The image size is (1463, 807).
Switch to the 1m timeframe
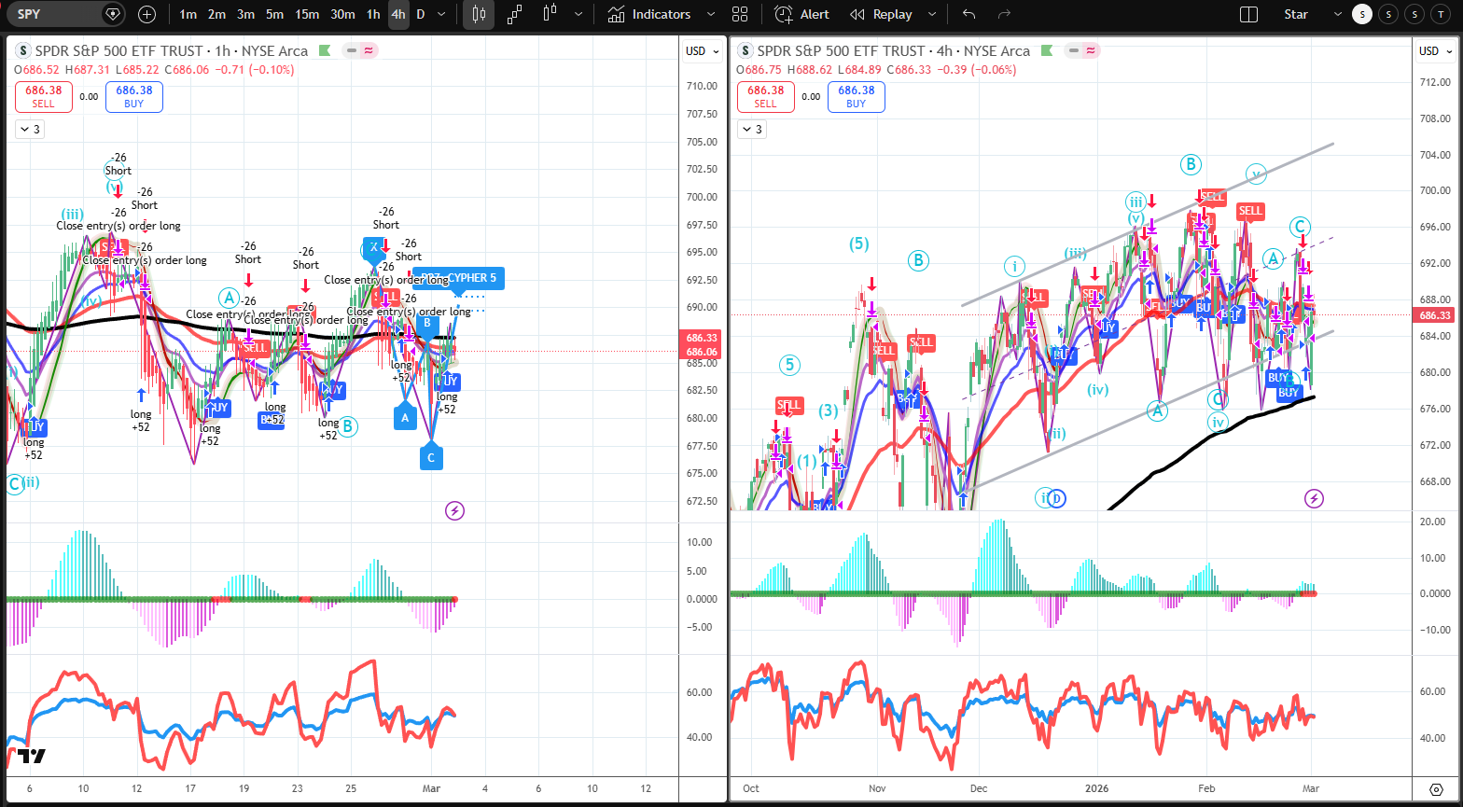click(x=188, y=14)
